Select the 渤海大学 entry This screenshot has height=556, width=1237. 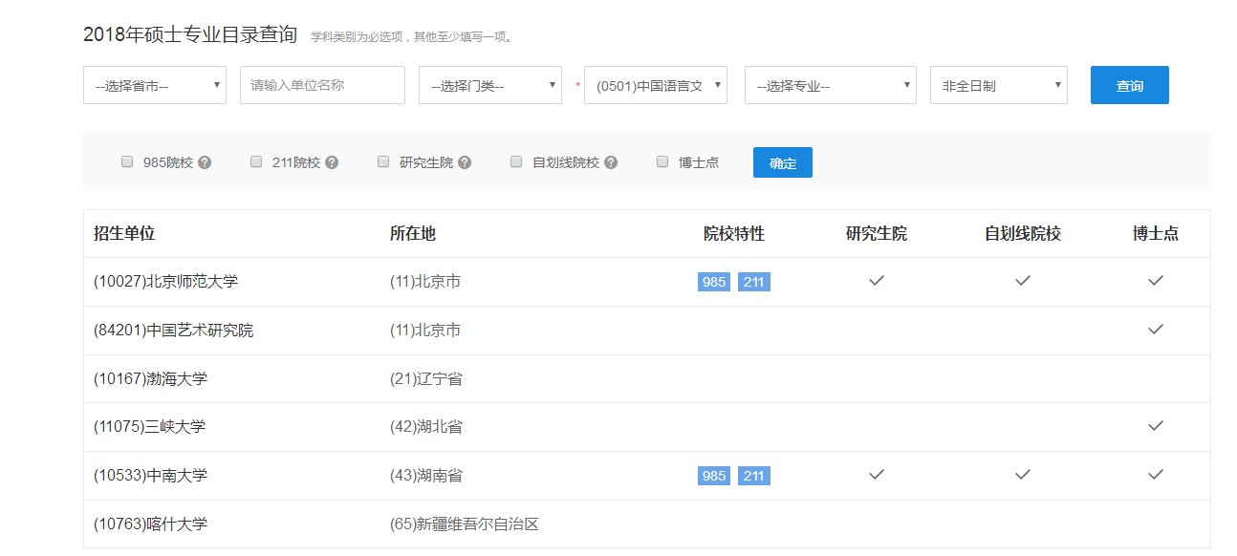152,378
